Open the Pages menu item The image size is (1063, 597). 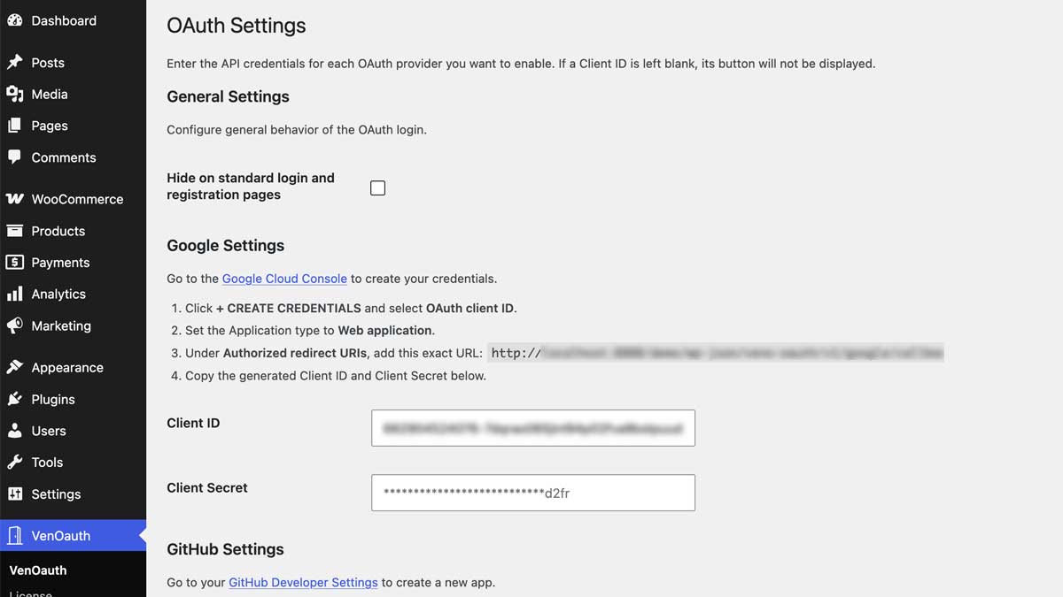point(73,126)
